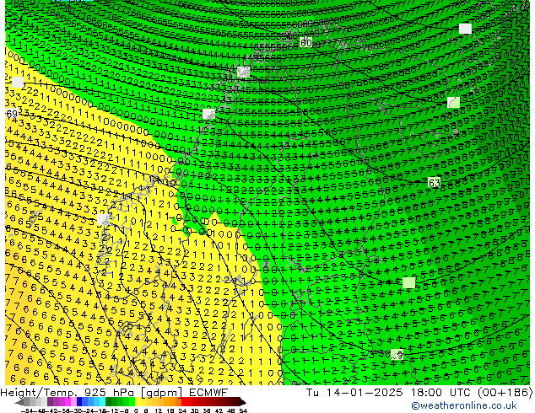Click the Height/Temp. 925 hPa title text

[69, 393]
